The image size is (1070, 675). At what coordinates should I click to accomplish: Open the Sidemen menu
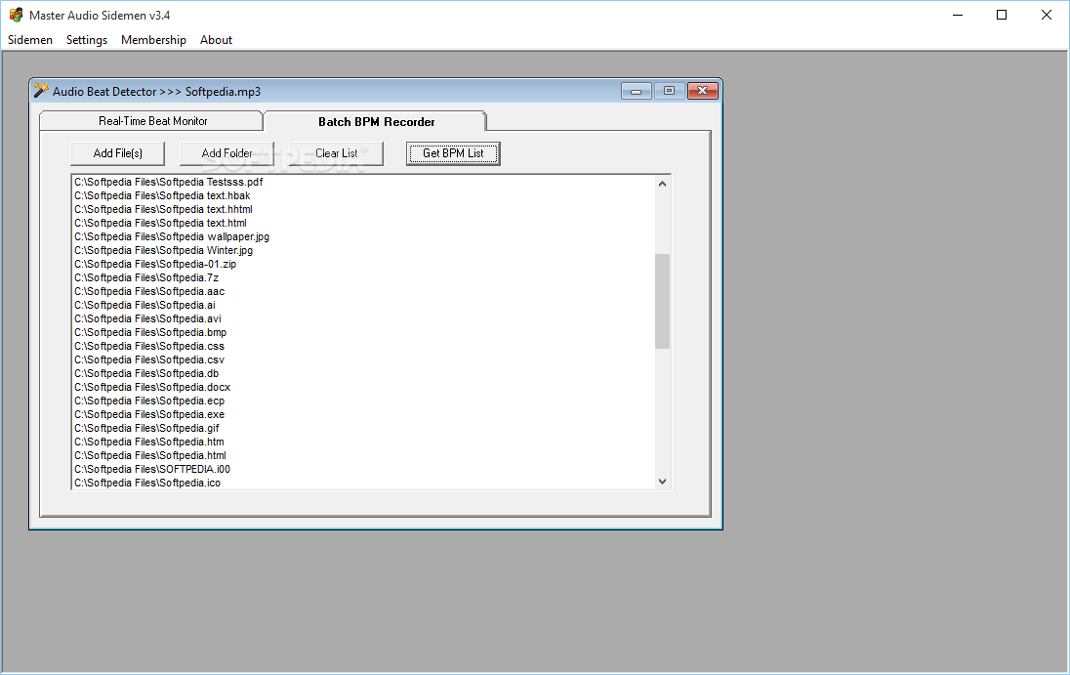coord(30,40)
